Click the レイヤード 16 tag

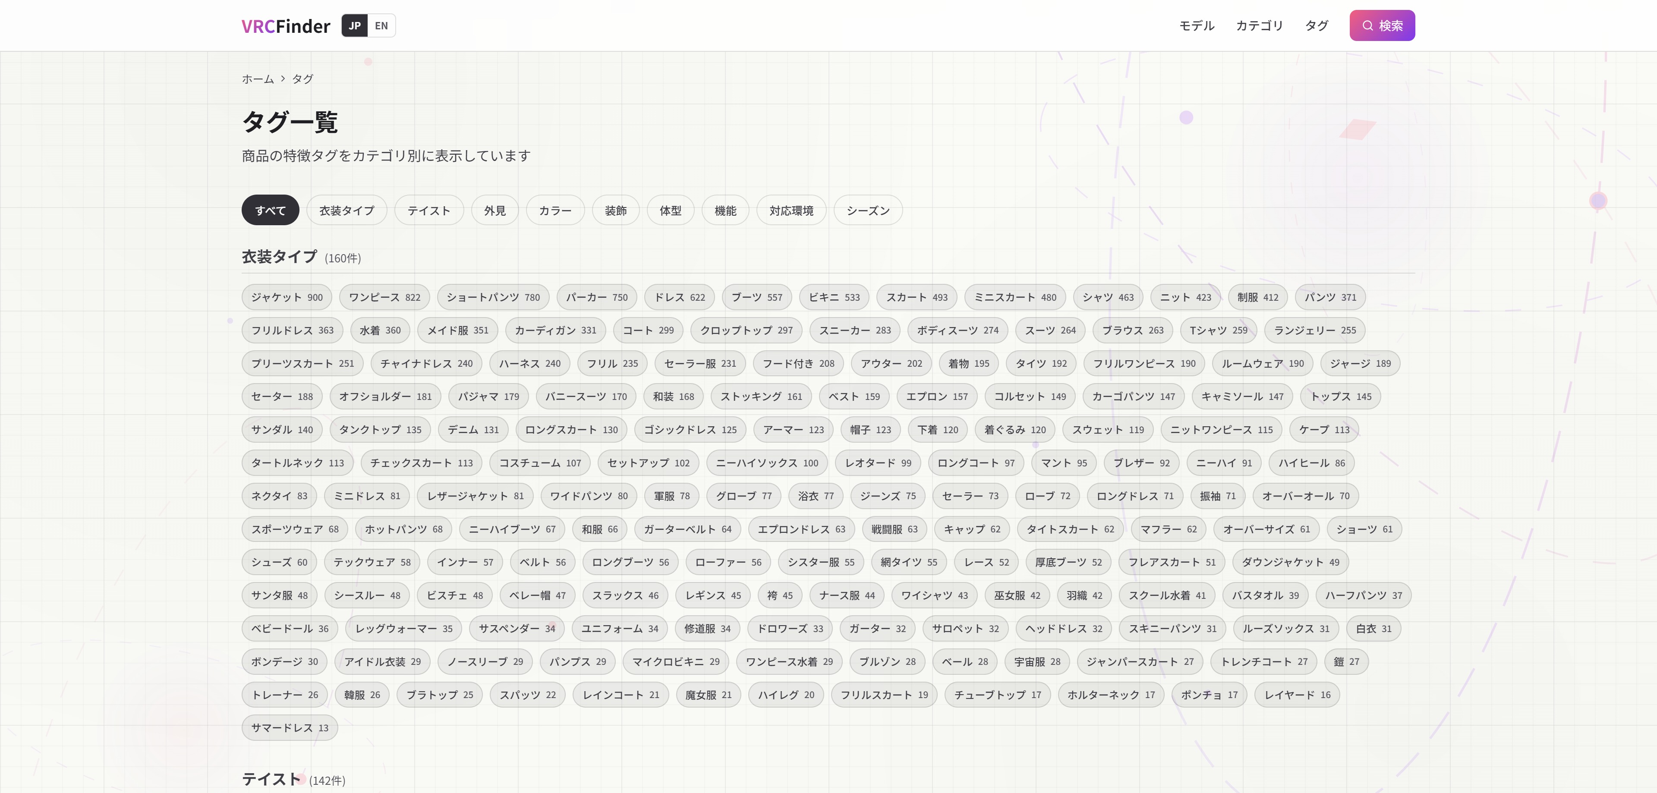(1297, 695)
